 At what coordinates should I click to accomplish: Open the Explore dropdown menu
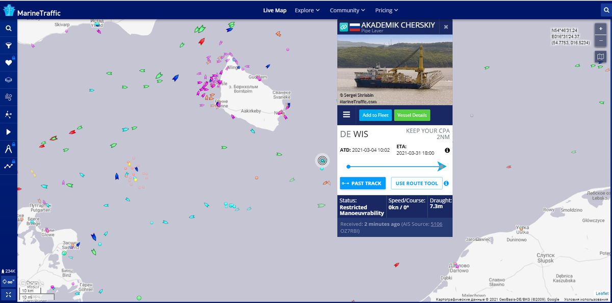[307, 10]
